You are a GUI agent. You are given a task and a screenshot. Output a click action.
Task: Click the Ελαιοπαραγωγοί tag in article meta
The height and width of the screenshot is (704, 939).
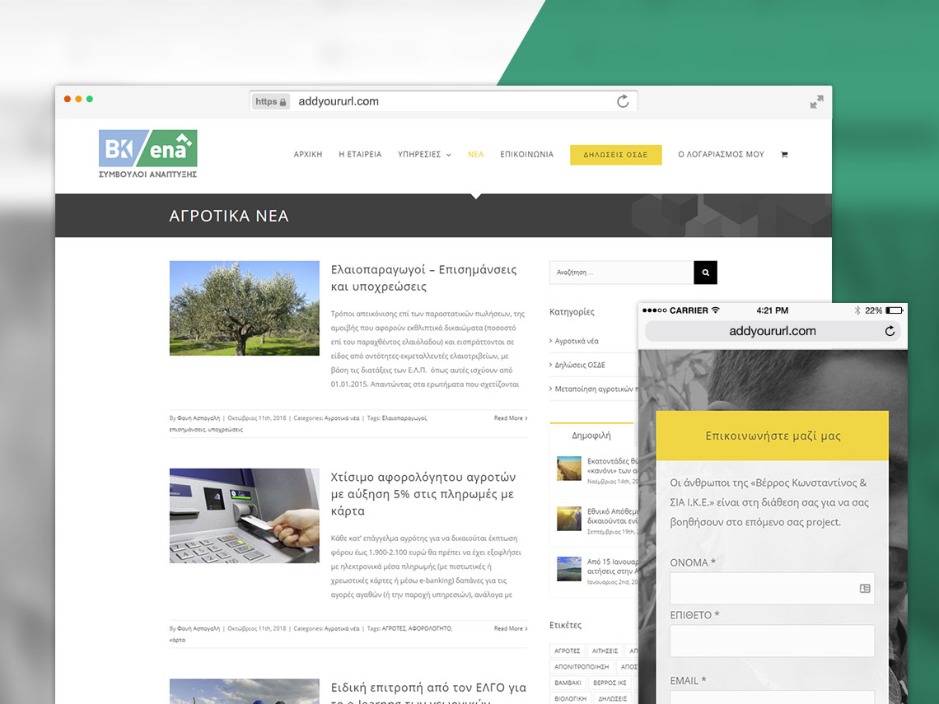coord(404,417)
